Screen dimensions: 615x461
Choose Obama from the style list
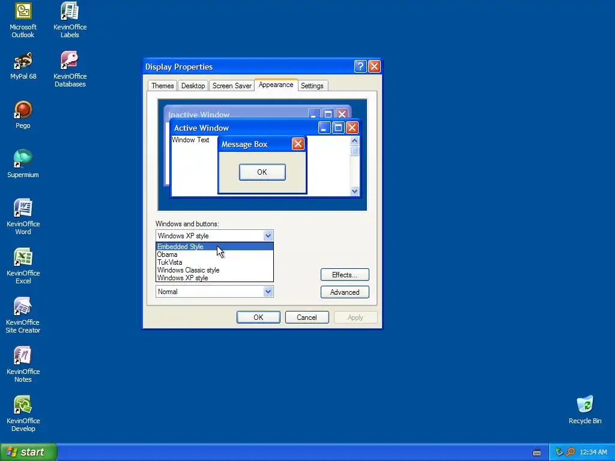click(x=214, y=255)
